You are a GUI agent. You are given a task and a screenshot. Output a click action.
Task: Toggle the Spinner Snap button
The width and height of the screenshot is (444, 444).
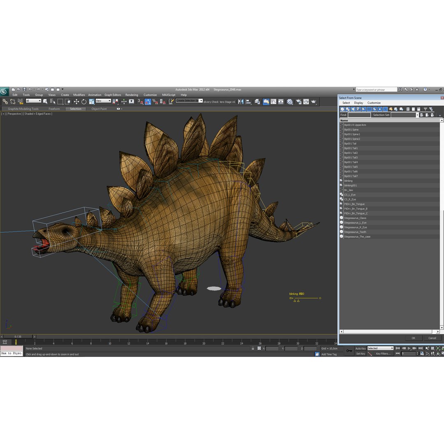[x=162, y=102]
